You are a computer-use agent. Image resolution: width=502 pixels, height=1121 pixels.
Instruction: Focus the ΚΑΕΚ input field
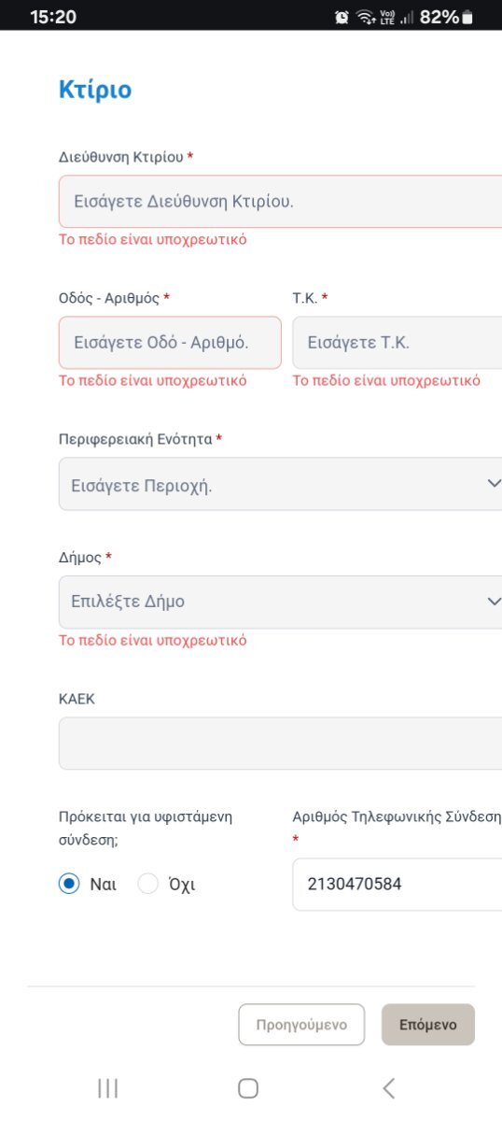click(x=280, y=743)
